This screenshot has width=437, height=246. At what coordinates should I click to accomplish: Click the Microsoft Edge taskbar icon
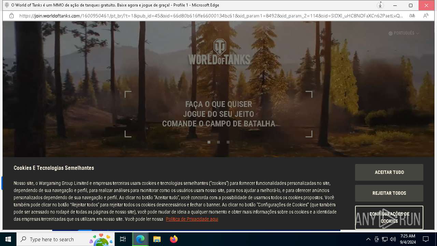pos(140,239)
